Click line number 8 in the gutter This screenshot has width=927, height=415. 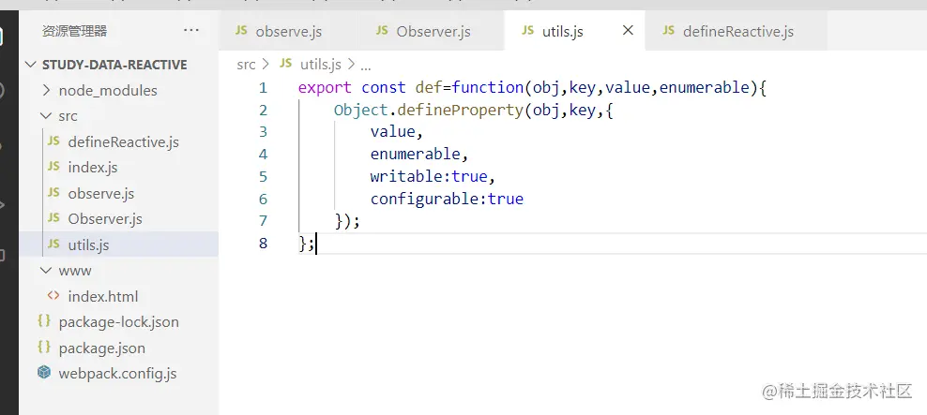tap(263, 244)
